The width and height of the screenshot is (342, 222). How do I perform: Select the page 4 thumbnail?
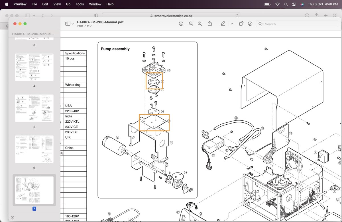34,67
